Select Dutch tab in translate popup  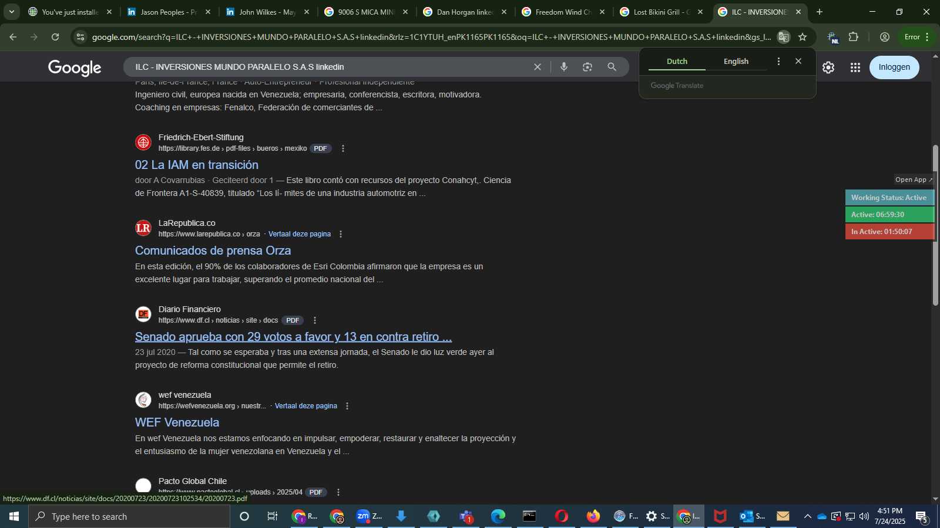677,62
